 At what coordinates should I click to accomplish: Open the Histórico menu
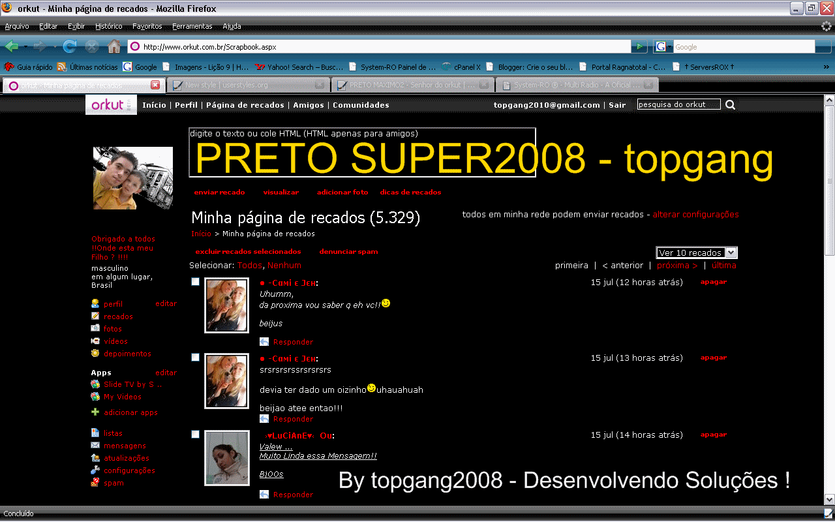(x=108, y=26)
